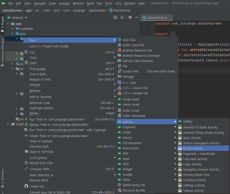Select Bottom Navigation Activity
Screen dimensions: 230x194
coord(203,143)
